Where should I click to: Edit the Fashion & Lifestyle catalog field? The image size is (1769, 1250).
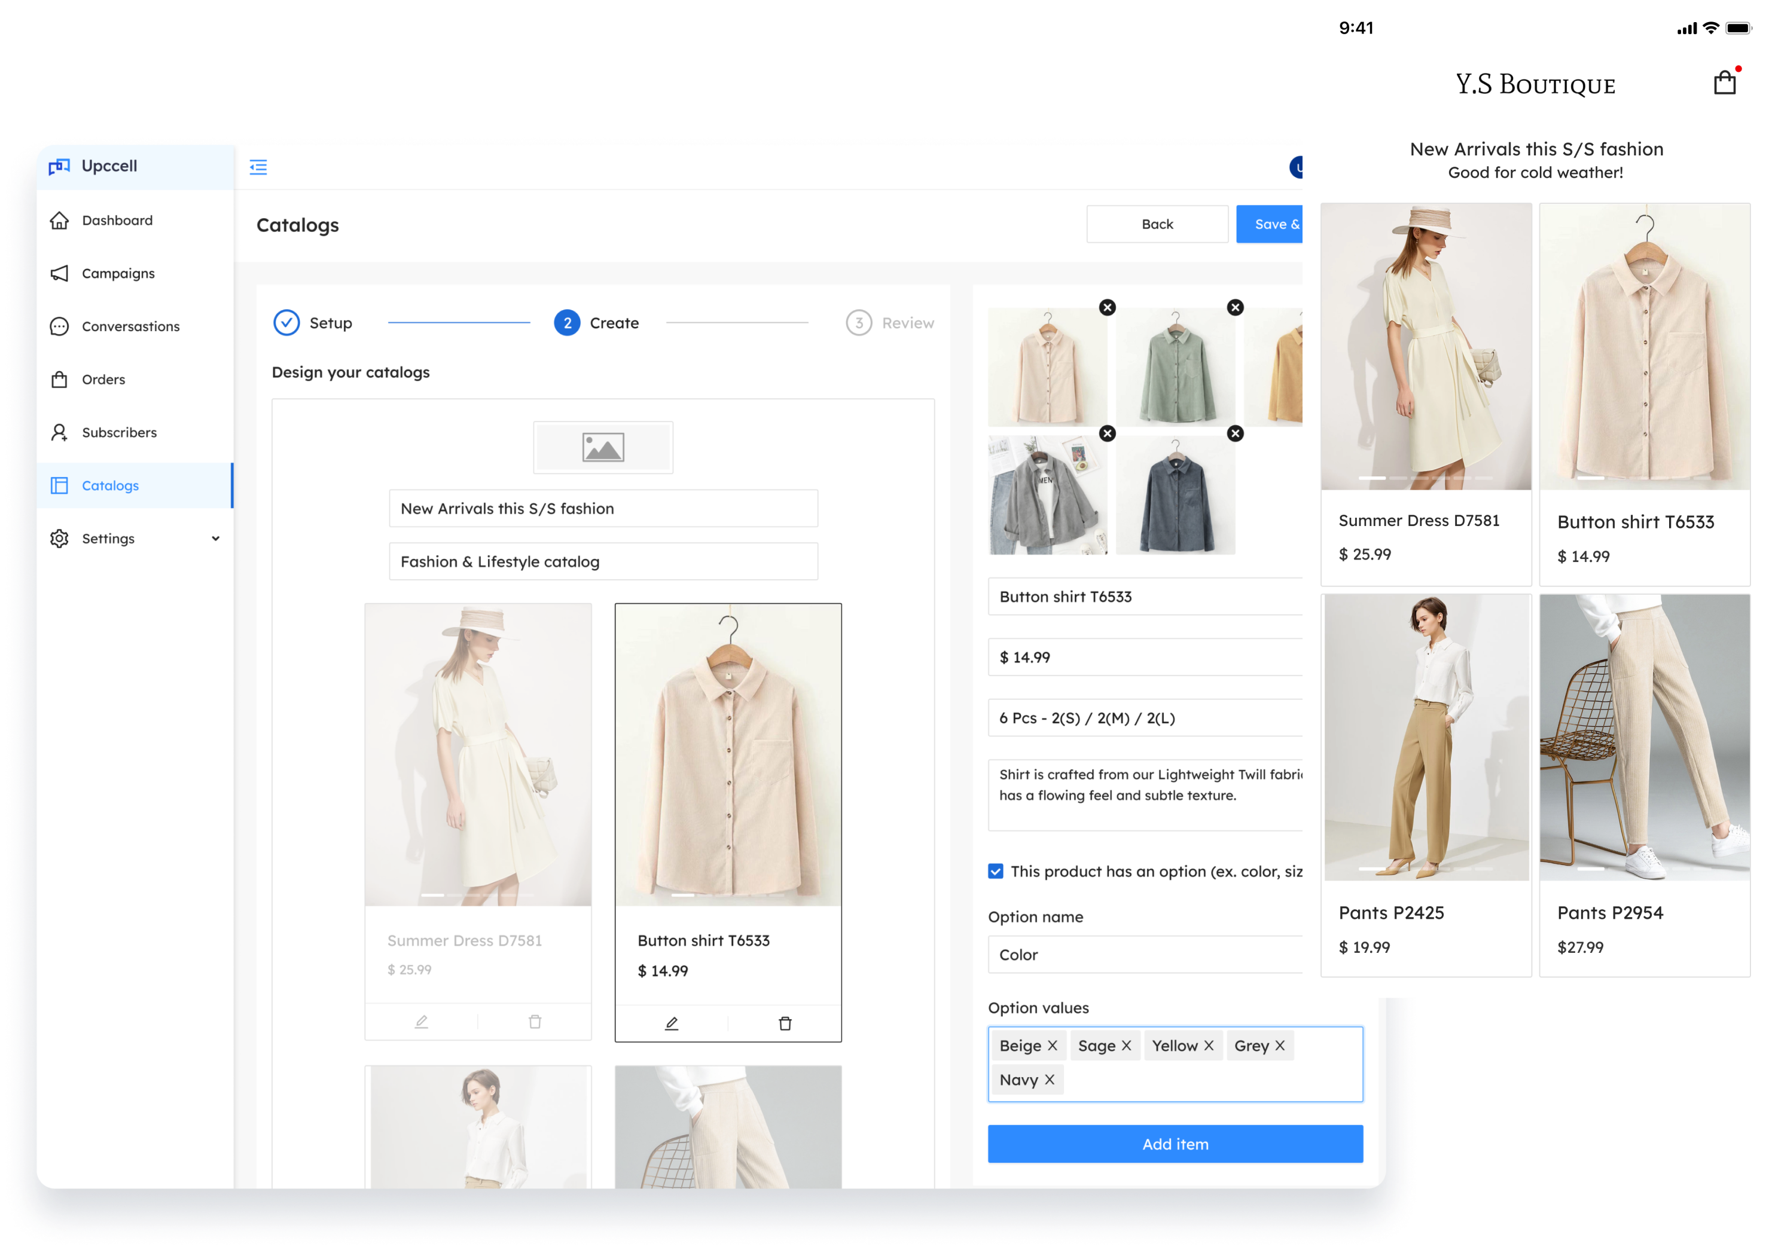(x=603, y=561)
